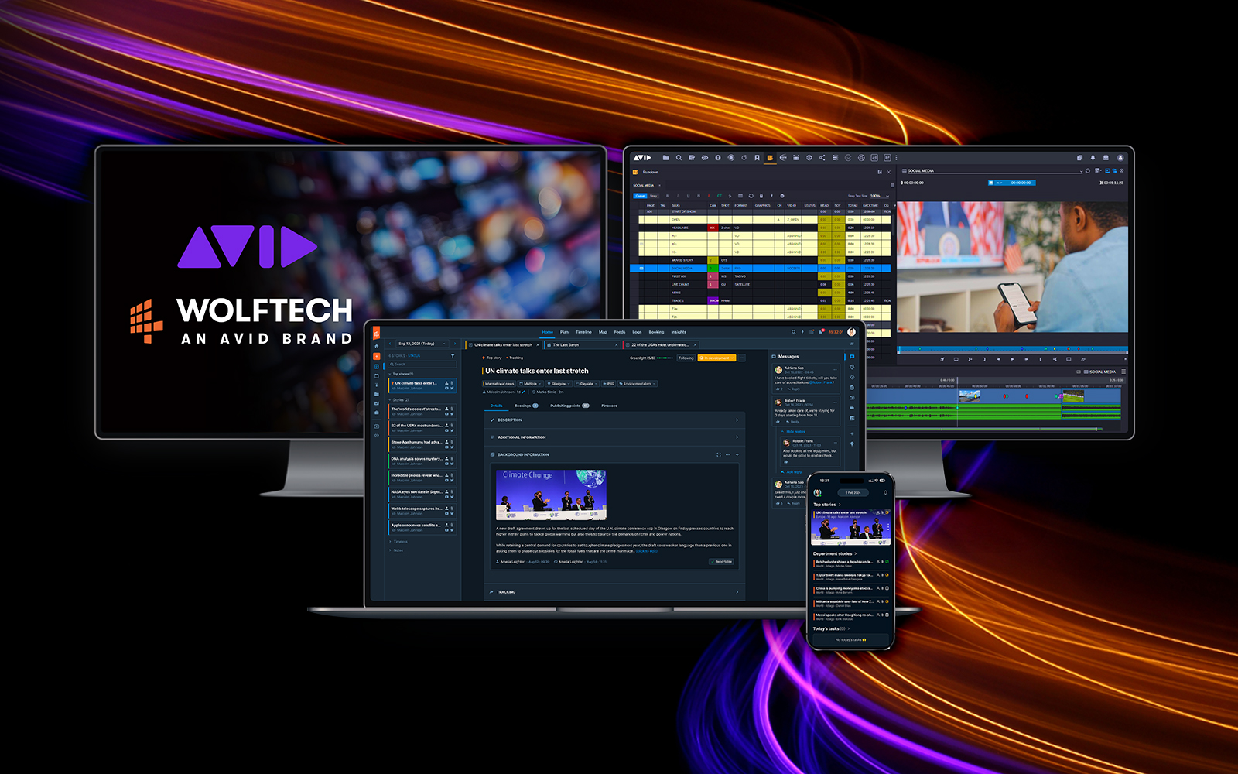Screen dimensions: 1238x774
Task: Select Story view in rundown toolbar
Action: tap(653, 196)
